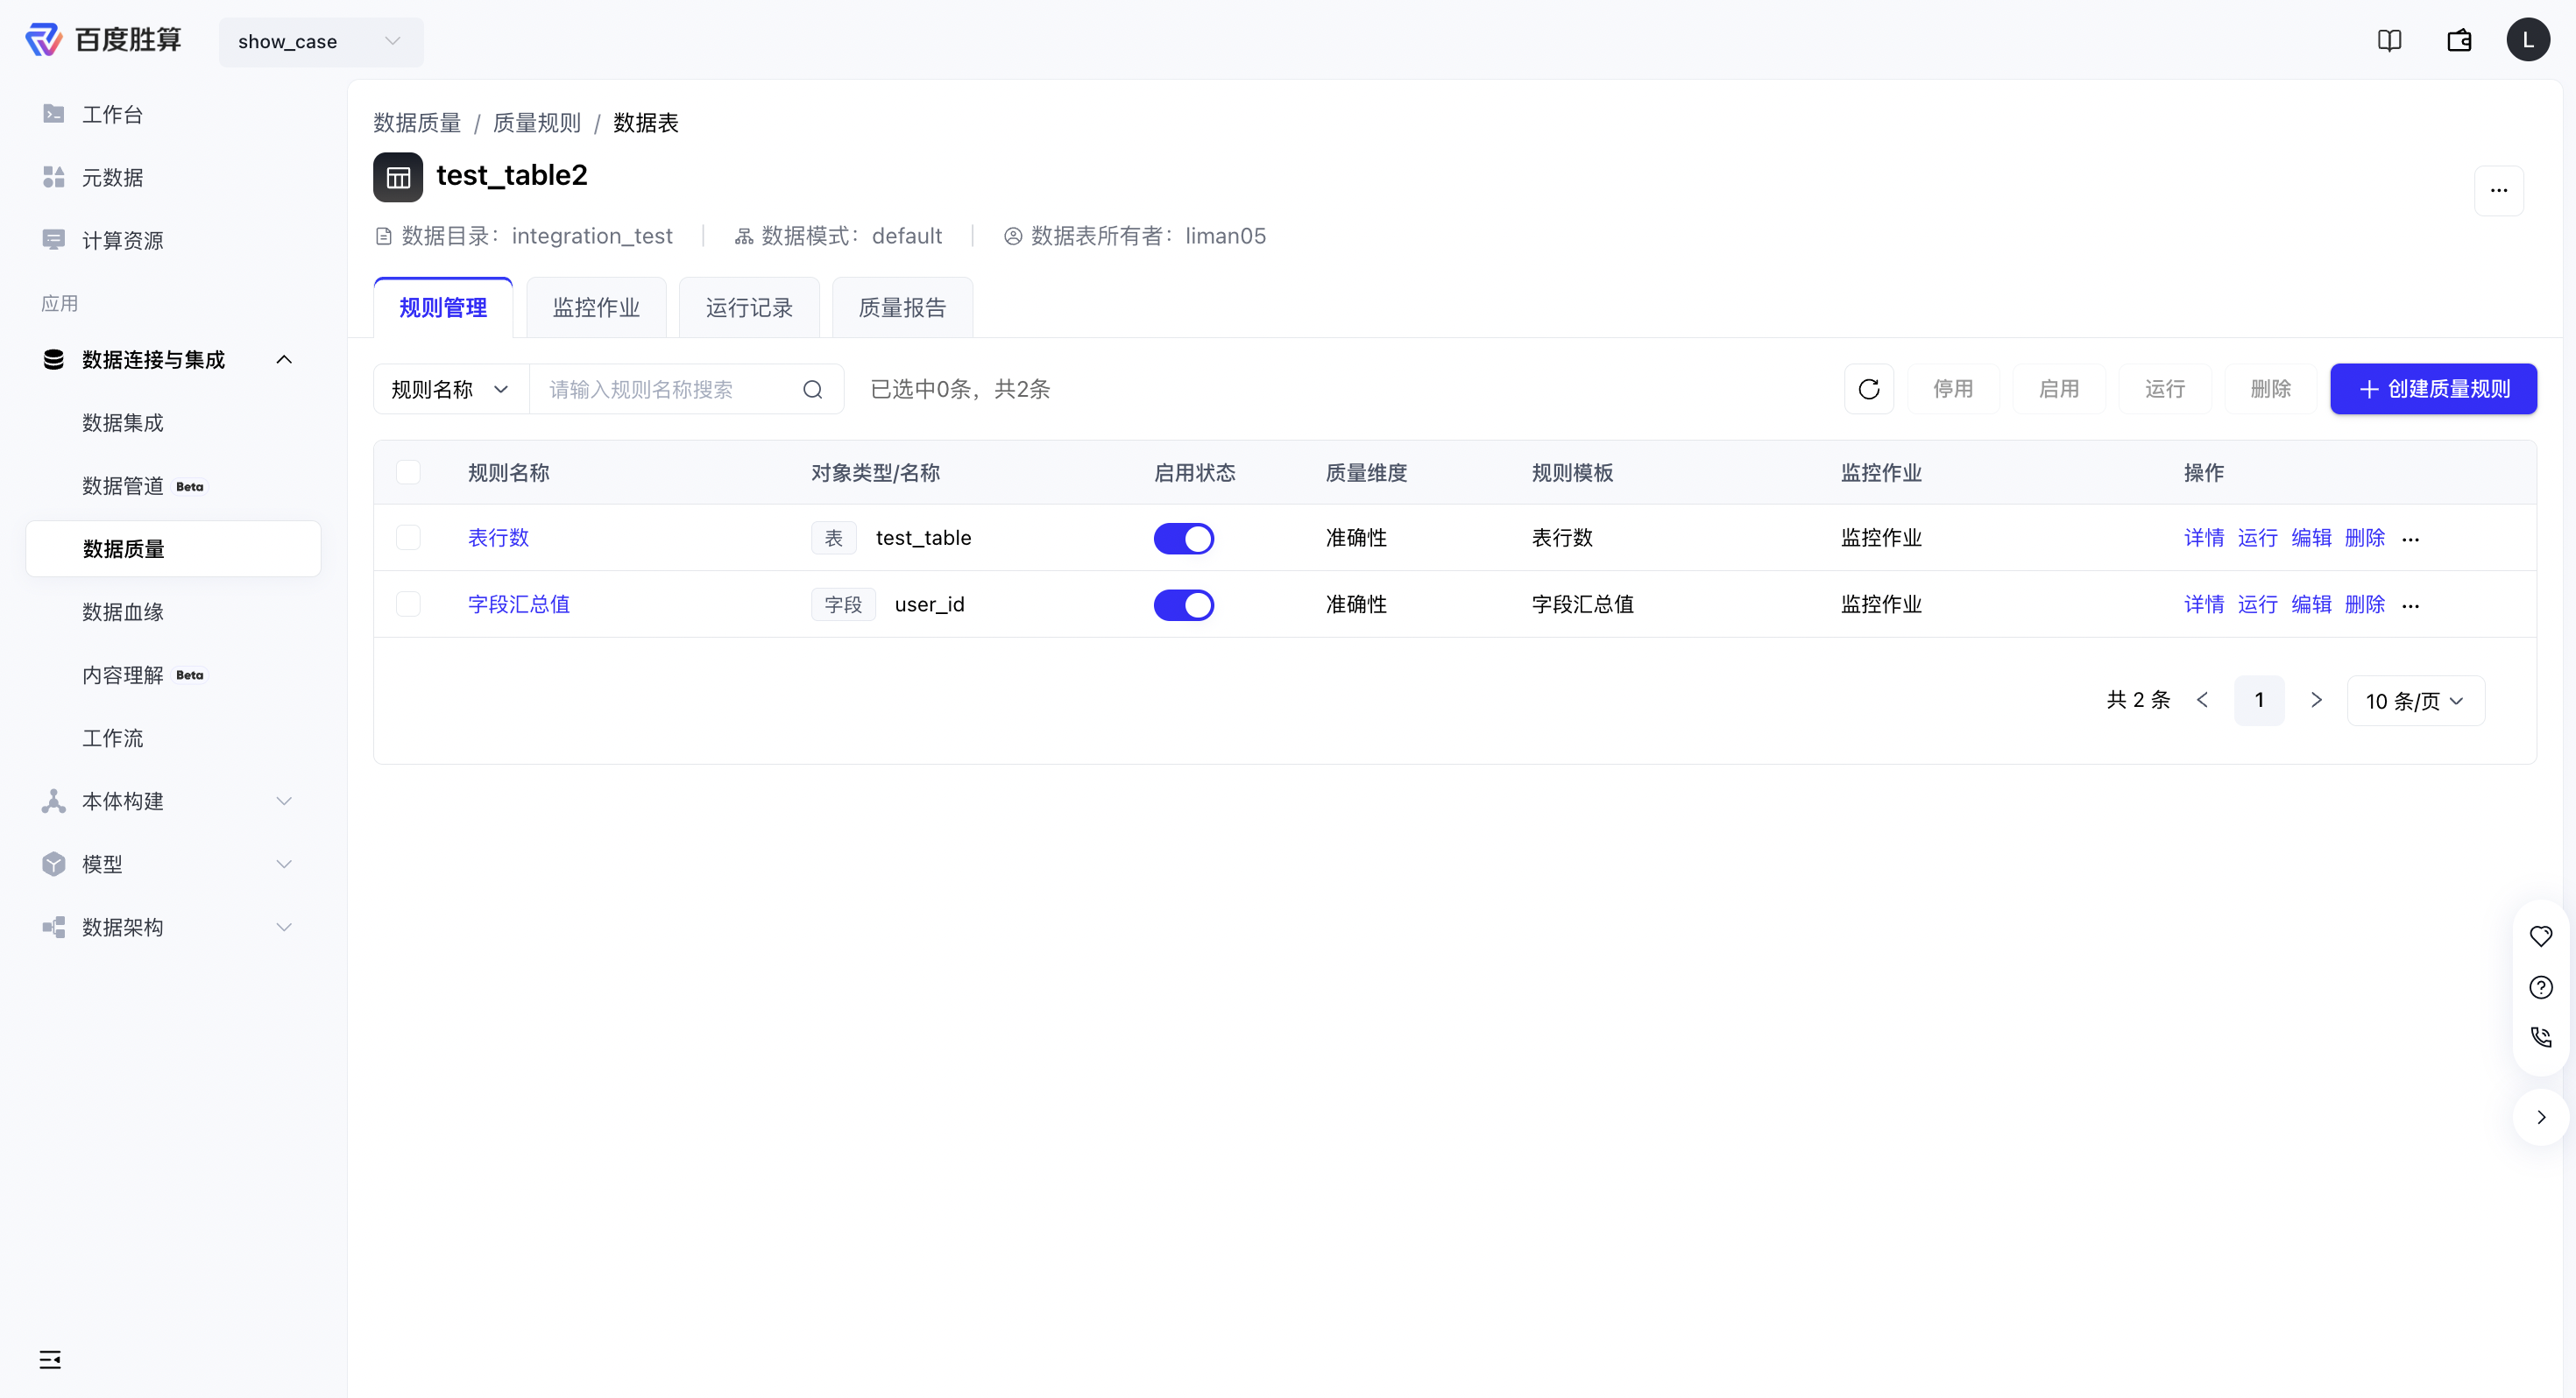Open 内容理解 Beta in sidebar
Viewport: 2576px width, 1398px height.
tap(173, 675)
